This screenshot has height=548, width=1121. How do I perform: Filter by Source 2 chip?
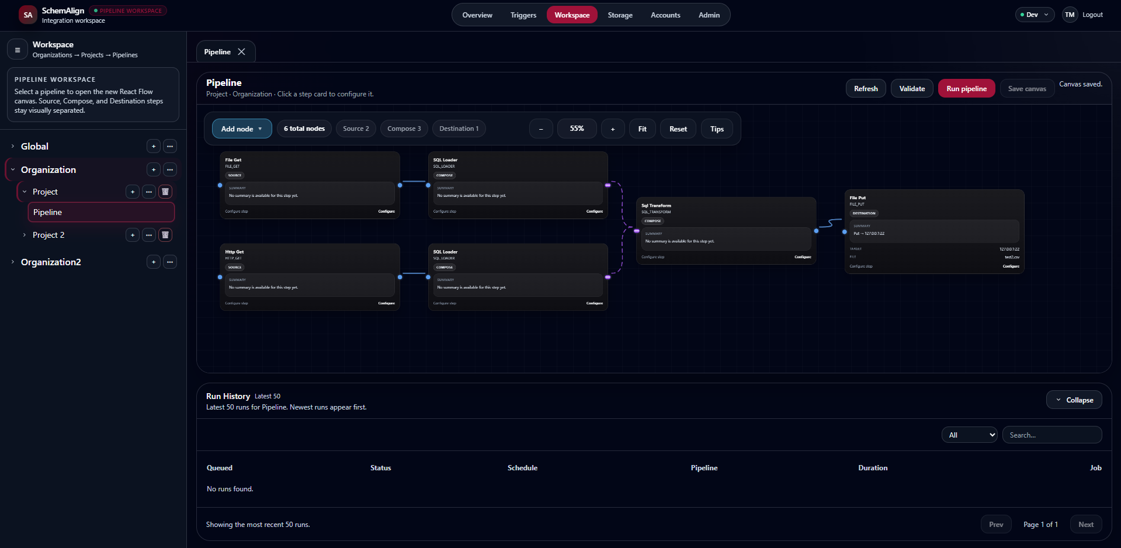pyautogui.click(x=356, y=129)
